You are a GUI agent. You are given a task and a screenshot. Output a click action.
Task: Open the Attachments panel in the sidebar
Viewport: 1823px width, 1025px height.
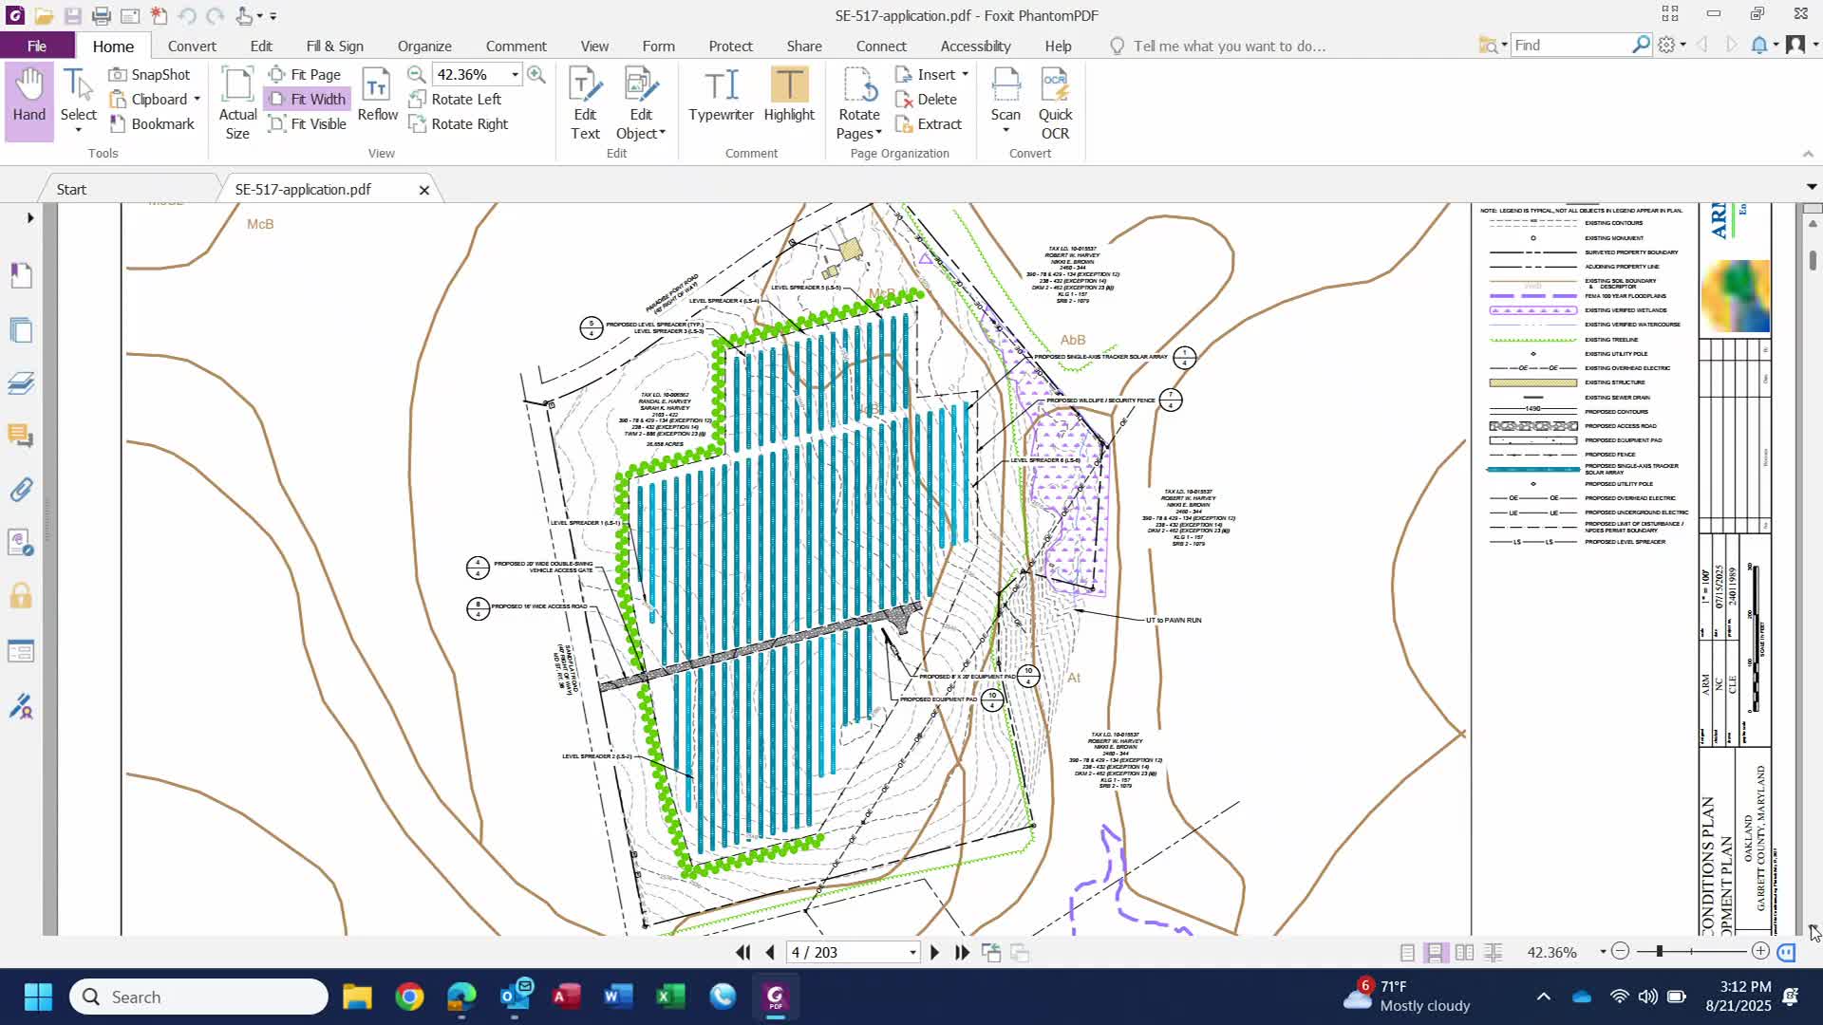coord(21,490)
